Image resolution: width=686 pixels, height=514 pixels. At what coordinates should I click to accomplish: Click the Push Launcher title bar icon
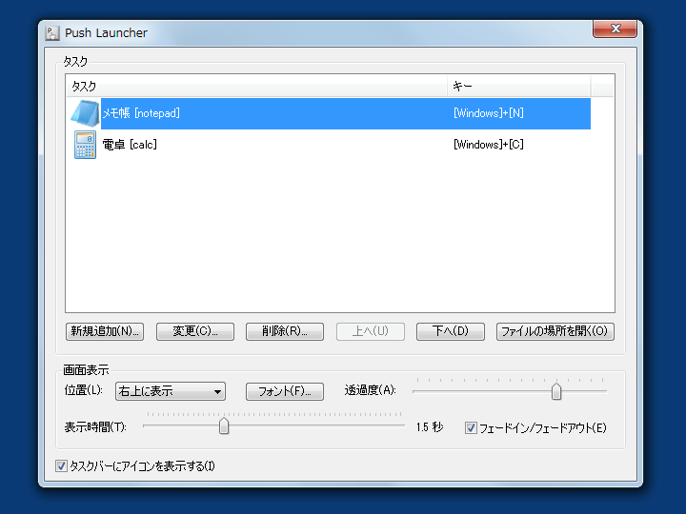(52, 33)
